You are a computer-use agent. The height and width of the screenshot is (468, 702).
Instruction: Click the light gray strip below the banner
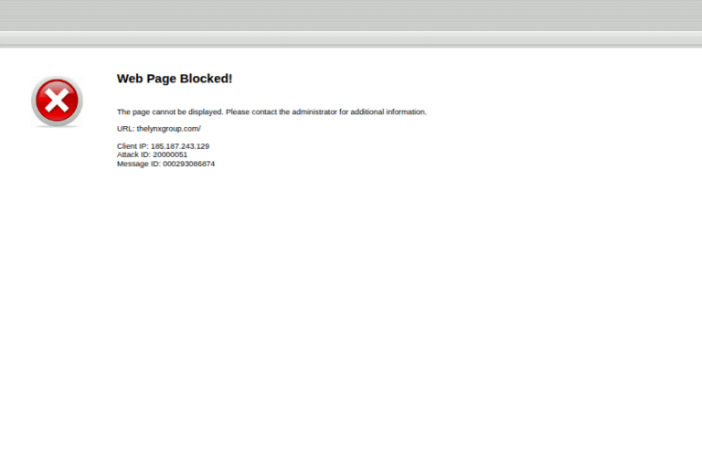(351, 38)
